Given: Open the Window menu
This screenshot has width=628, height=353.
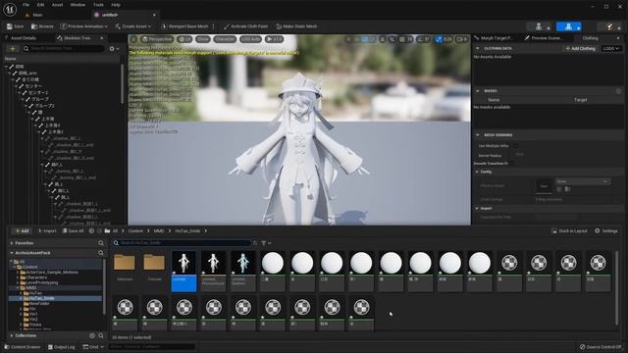Looking at the screenshot, I should click(x=78, y=5).
